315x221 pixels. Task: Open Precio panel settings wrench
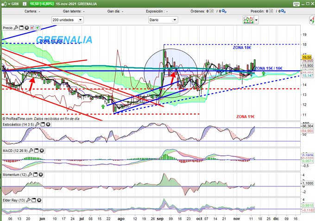coord(16,28)
